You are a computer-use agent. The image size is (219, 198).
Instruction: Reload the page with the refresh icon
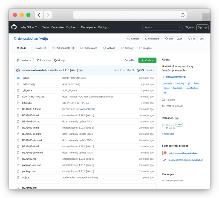coord(183,15)
